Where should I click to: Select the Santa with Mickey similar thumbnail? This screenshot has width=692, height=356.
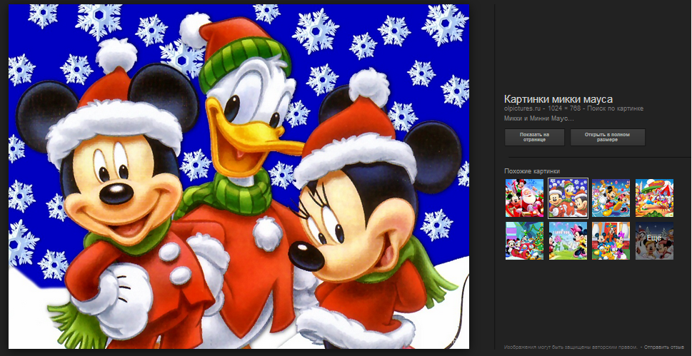click(524, 198)
